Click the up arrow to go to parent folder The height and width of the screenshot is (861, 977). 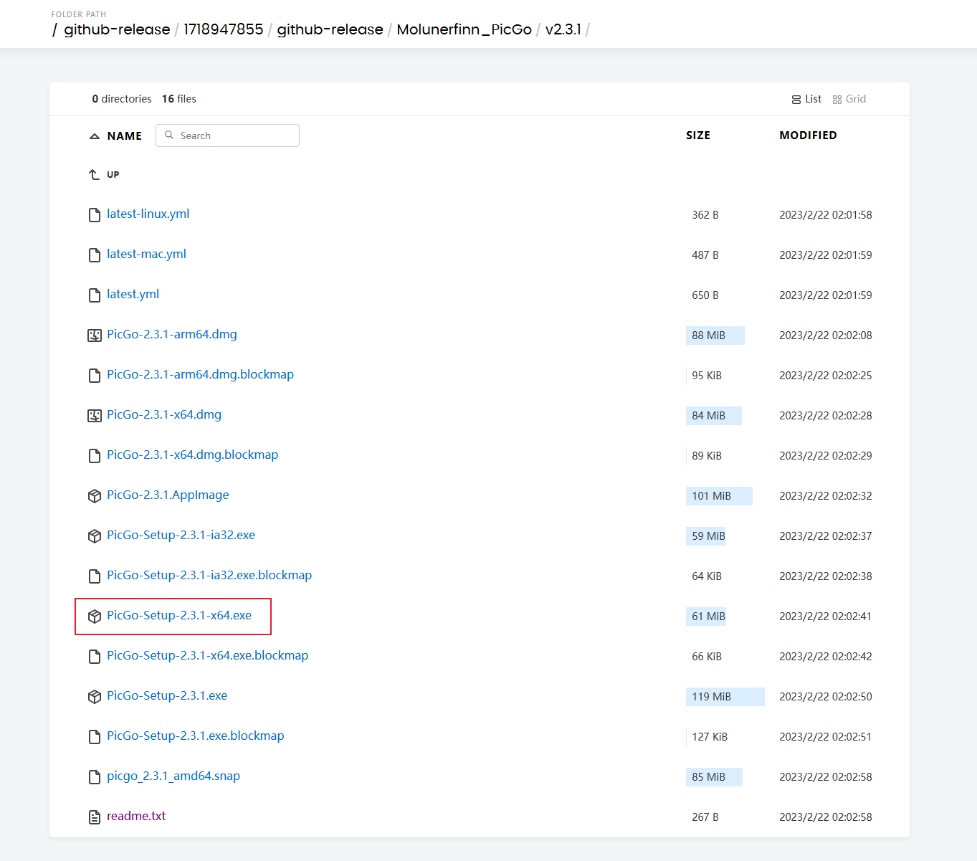[x=94, y=173]
